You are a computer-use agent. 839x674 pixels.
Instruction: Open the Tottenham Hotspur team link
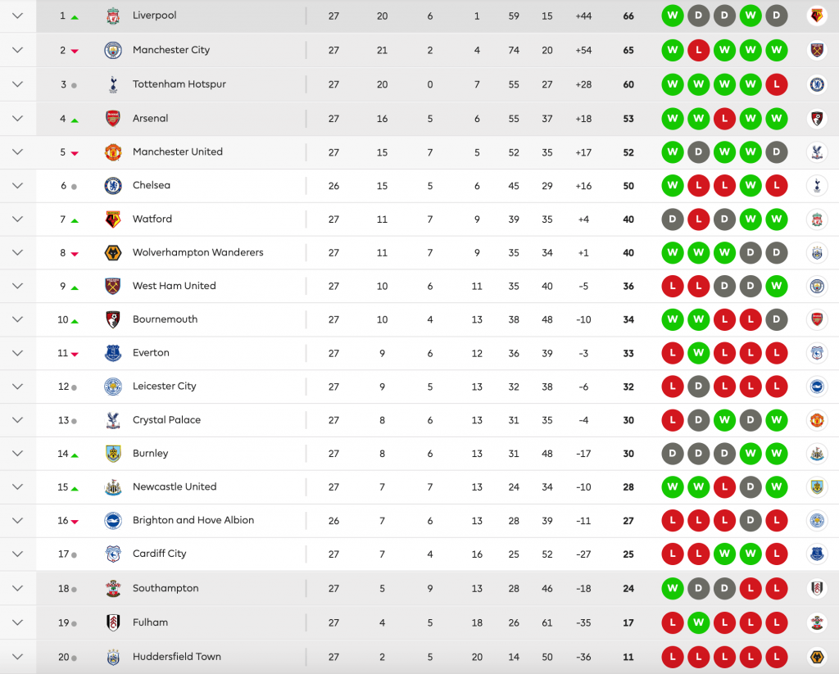tap(179, 84)
